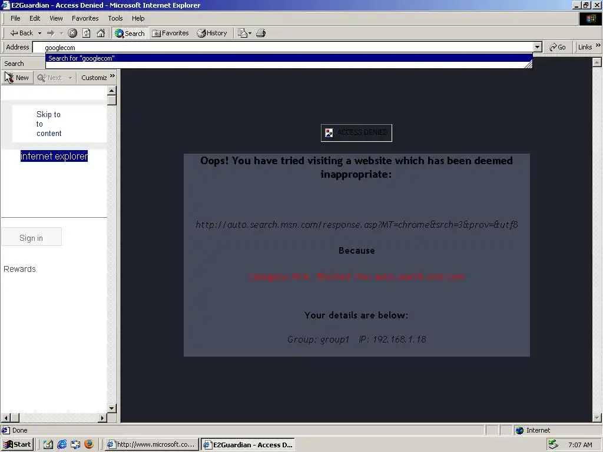
Task: Select the Search for "googlecom" suggestion
Action: click(x=289, y=58)
